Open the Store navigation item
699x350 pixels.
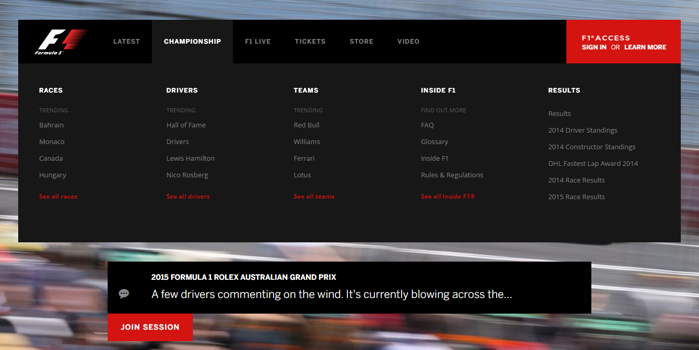click(x=361, y=42)
